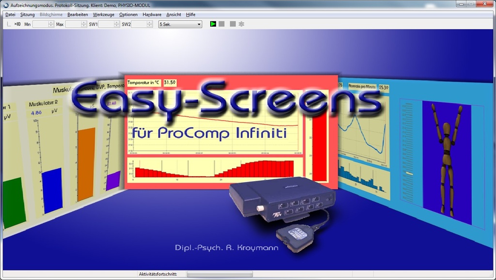Click the second gray square before the snowflake

(233, 24)
